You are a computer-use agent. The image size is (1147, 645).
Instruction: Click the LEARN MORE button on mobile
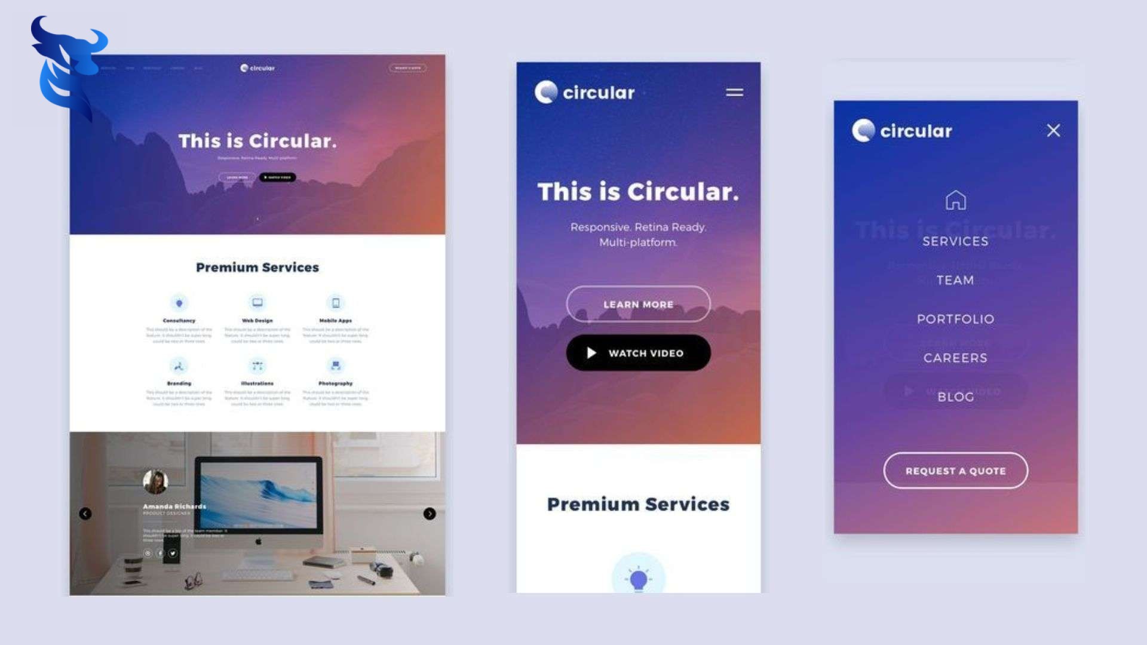coord(637,303)
